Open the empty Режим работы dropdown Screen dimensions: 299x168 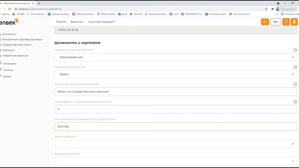coord(176,144)
